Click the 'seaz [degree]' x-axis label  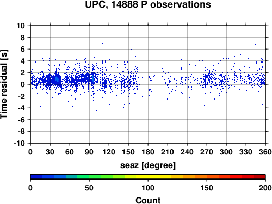(x=148, y=165)
